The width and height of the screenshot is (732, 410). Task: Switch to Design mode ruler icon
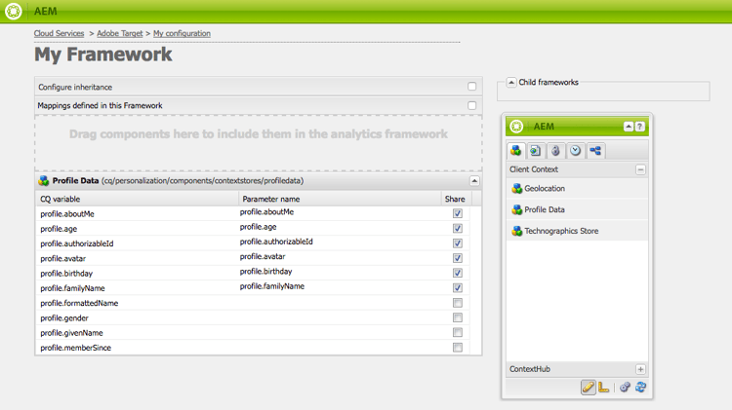(603, 388)
